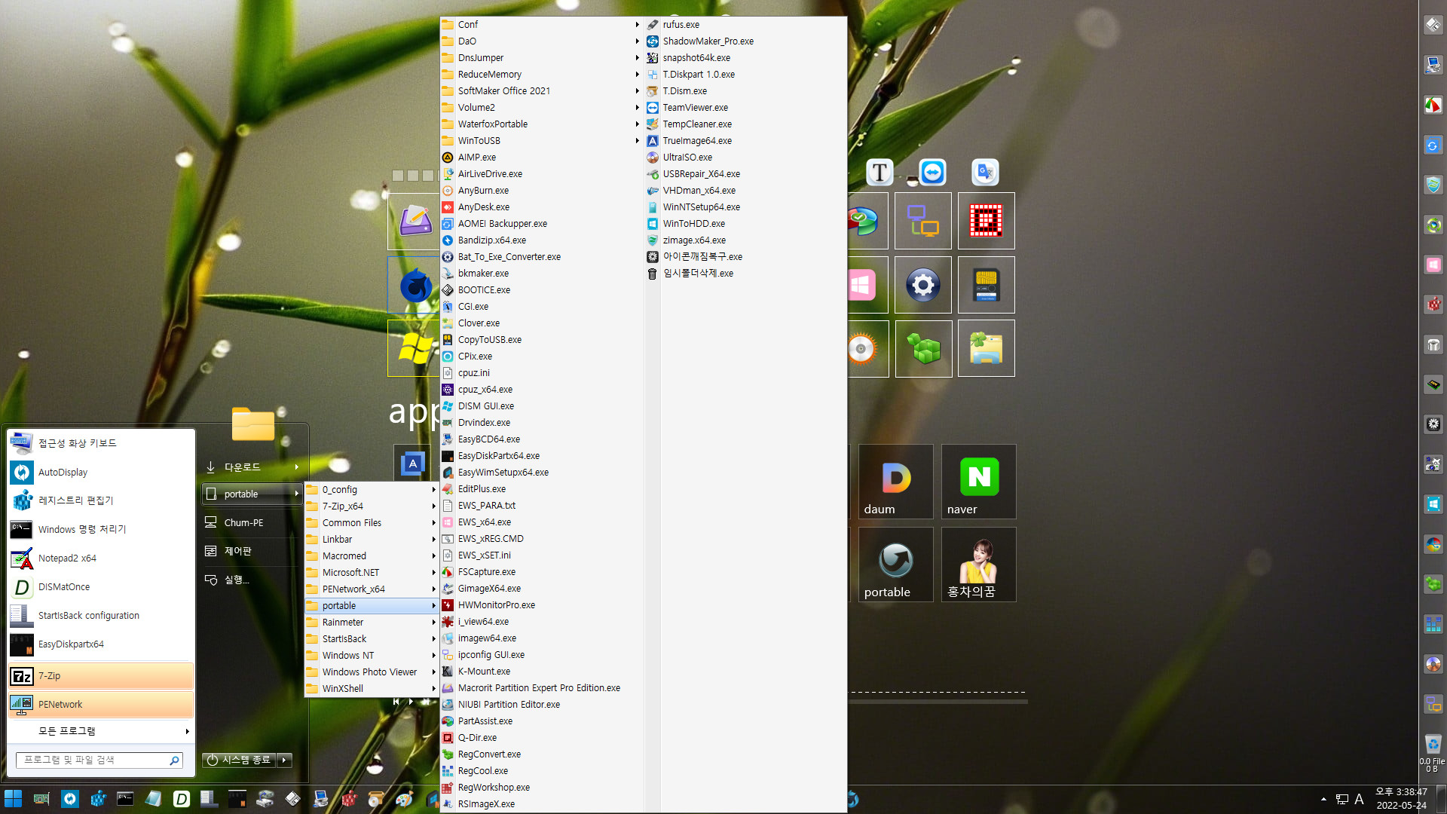Click the taskbar clock
The image size is (1447, 814).
click(1401, 799)
